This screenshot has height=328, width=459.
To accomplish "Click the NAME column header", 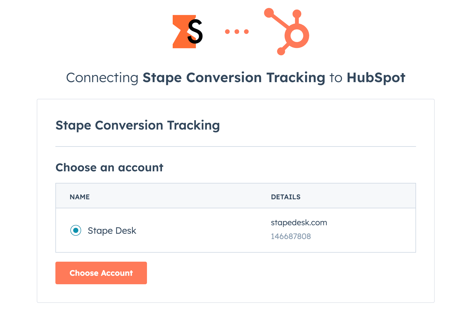I will click(80, 197).
